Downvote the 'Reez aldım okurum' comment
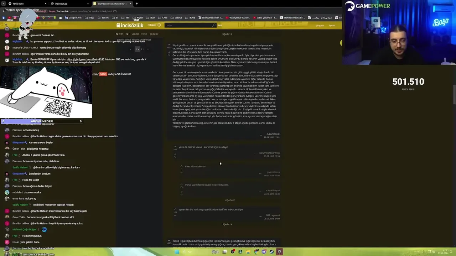Image resolution: width=456 pixels, height=256 pixels. coord(181,173)
